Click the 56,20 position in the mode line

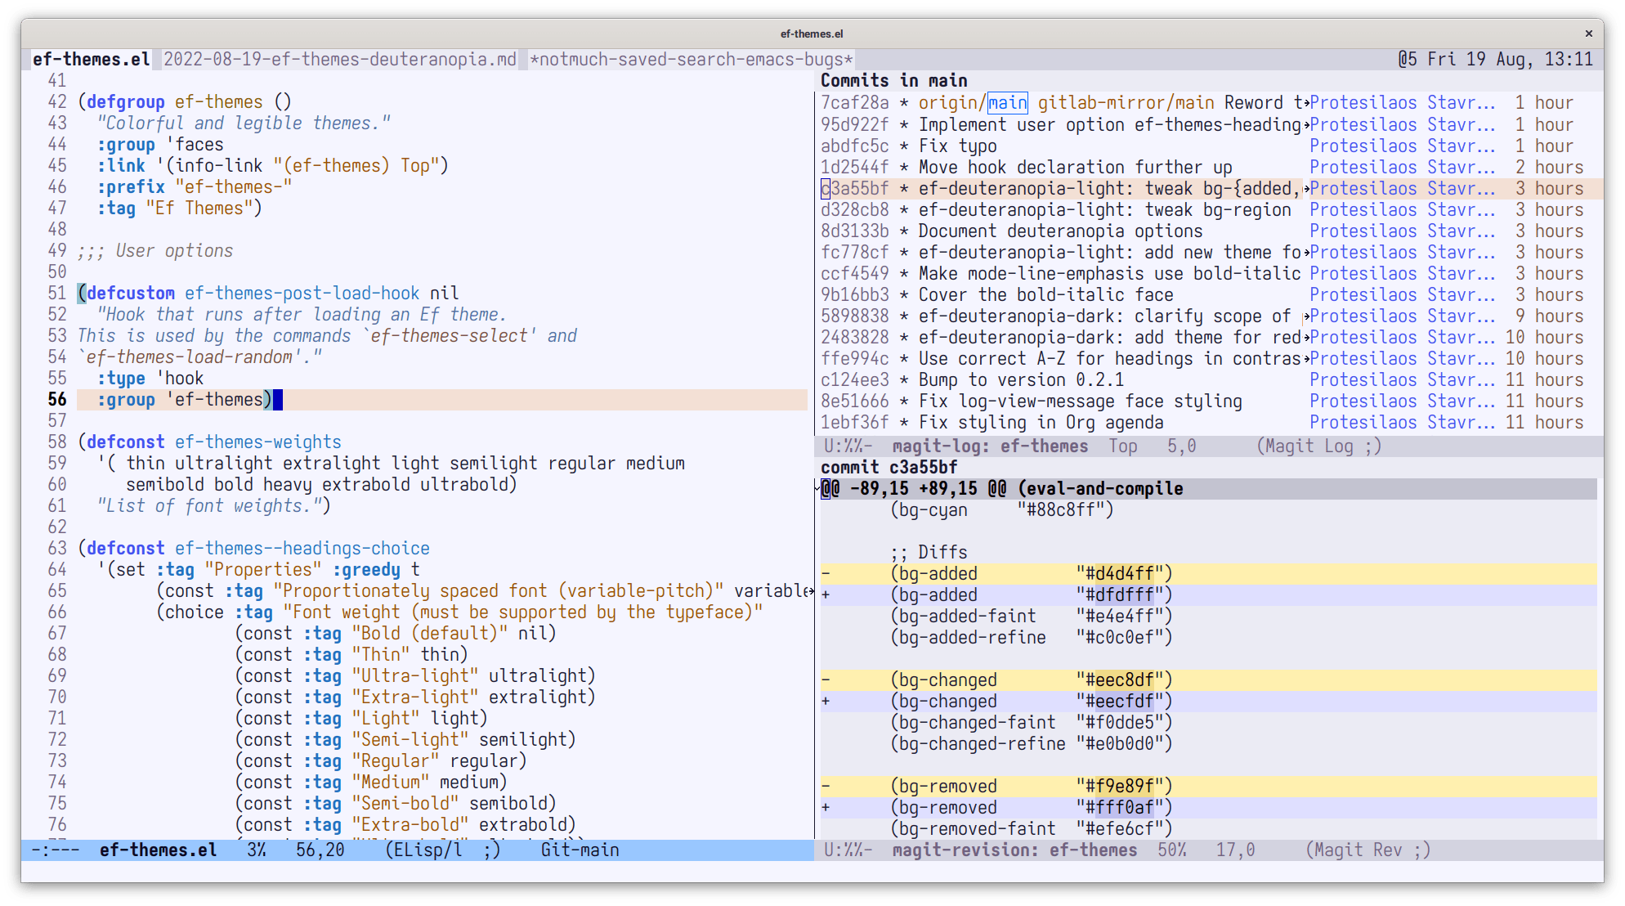click(x=320, y=850)
